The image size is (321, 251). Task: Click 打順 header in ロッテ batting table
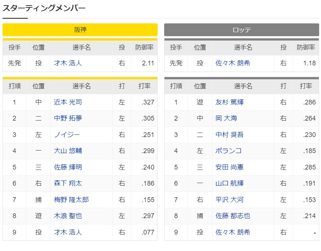coord(176,86)
